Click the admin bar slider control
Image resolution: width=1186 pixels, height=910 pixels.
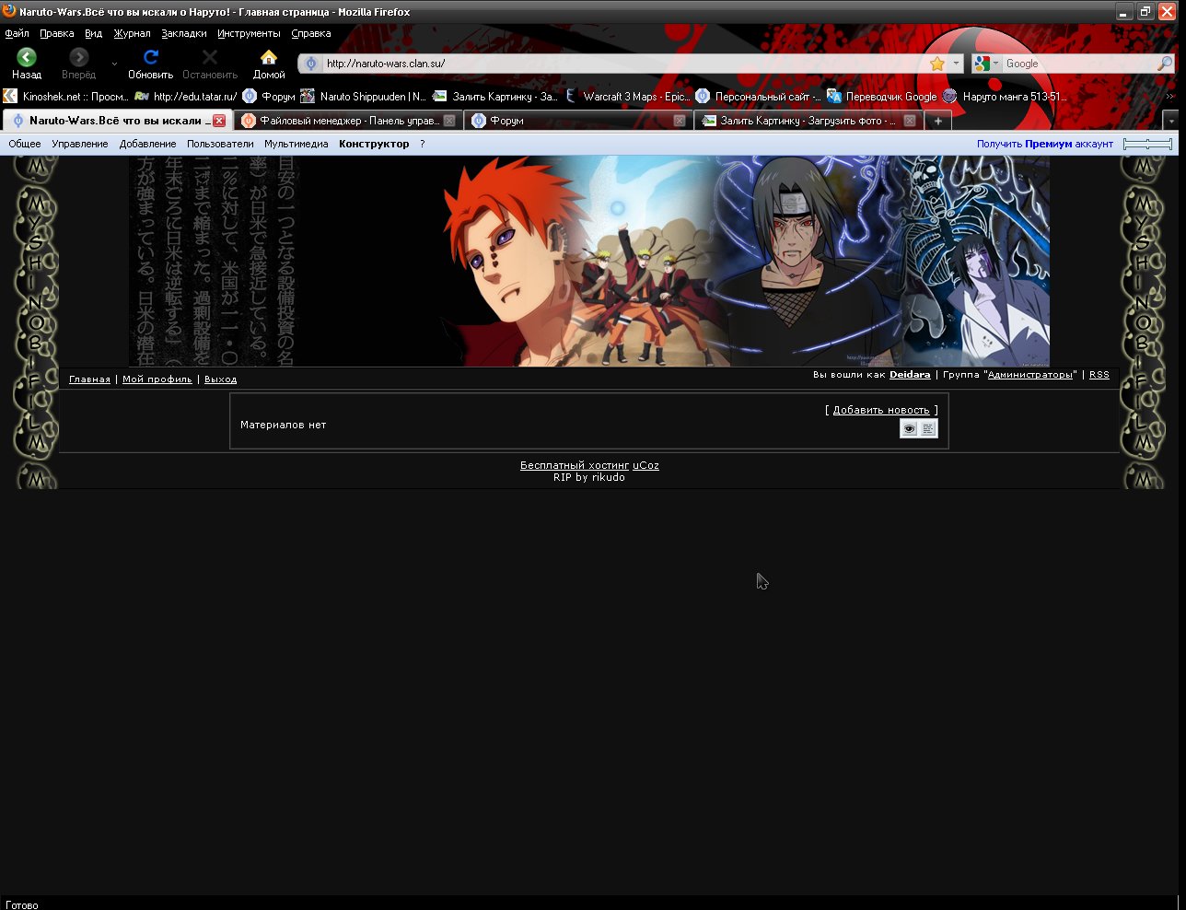1147,144
